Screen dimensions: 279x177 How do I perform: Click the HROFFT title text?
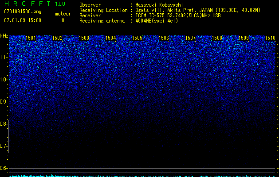[x=28, y=4]
